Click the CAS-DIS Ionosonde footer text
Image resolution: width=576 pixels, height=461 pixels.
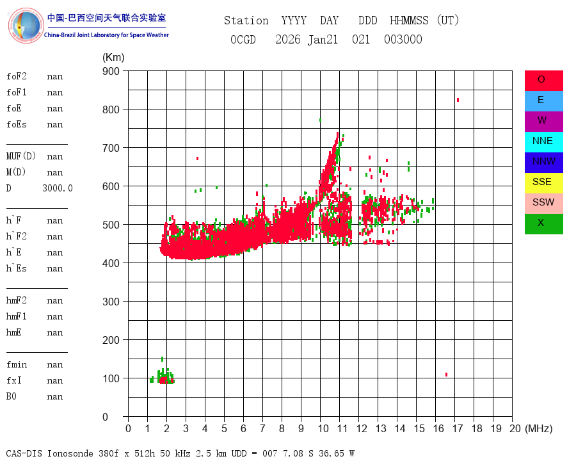(180, 453)
